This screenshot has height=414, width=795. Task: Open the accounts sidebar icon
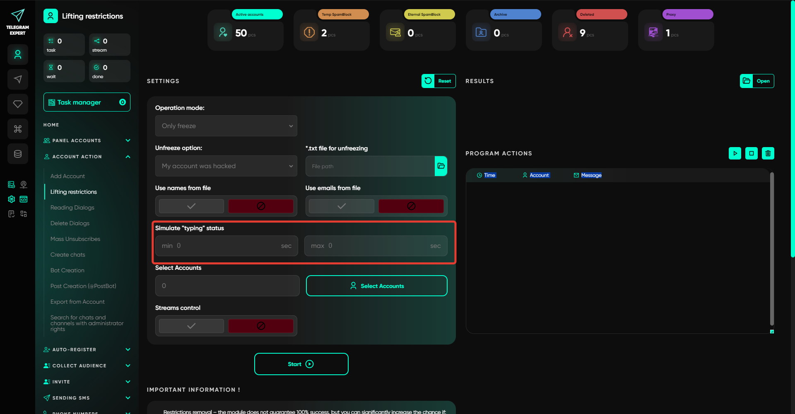coord(18,55)
